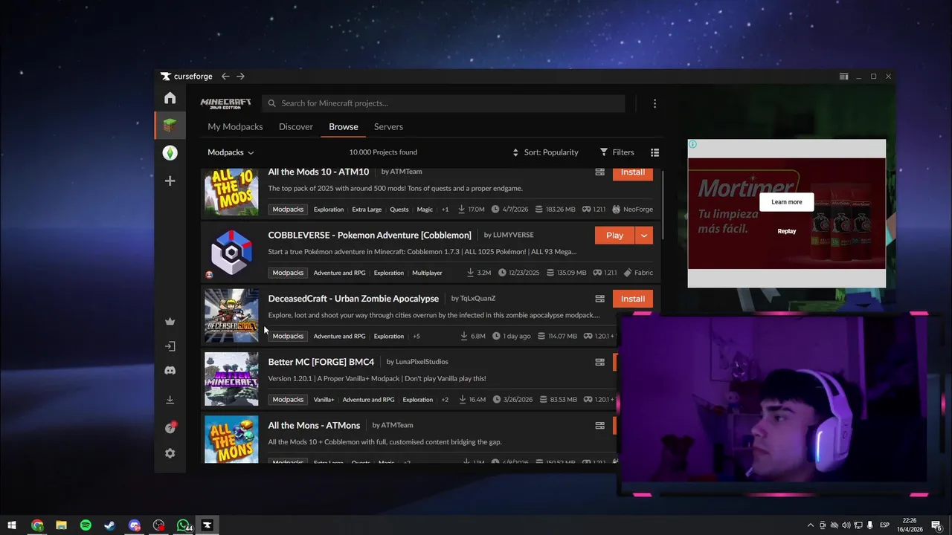The image size is (952, 535).
Task: Open WhatsApp from the taskbar
Action: click(x=183, y=525)
